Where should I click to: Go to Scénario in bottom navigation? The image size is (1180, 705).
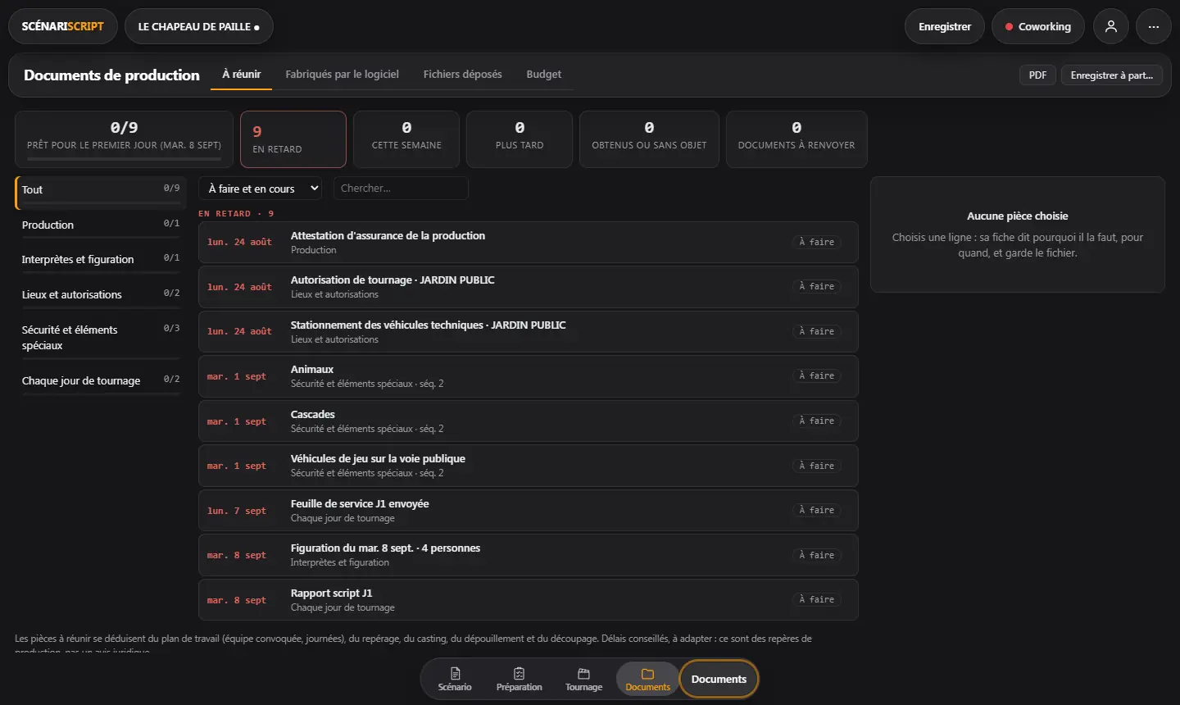tap(455, 680)
